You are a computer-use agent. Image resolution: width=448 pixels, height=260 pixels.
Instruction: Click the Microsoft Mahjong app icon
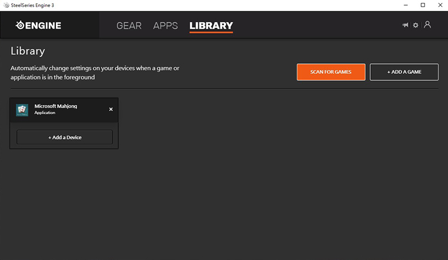point(22,109)
